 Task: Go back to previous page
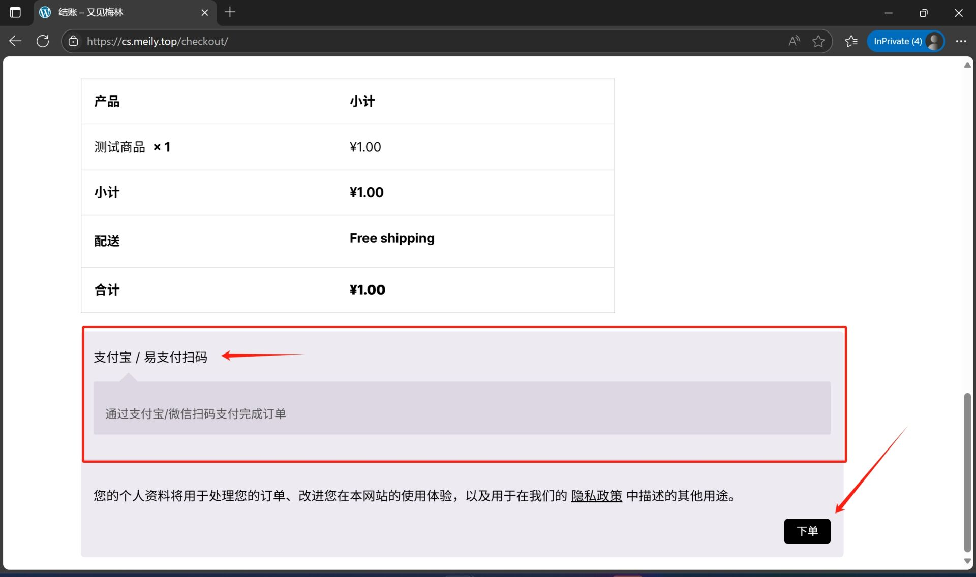tap(15, 41)
